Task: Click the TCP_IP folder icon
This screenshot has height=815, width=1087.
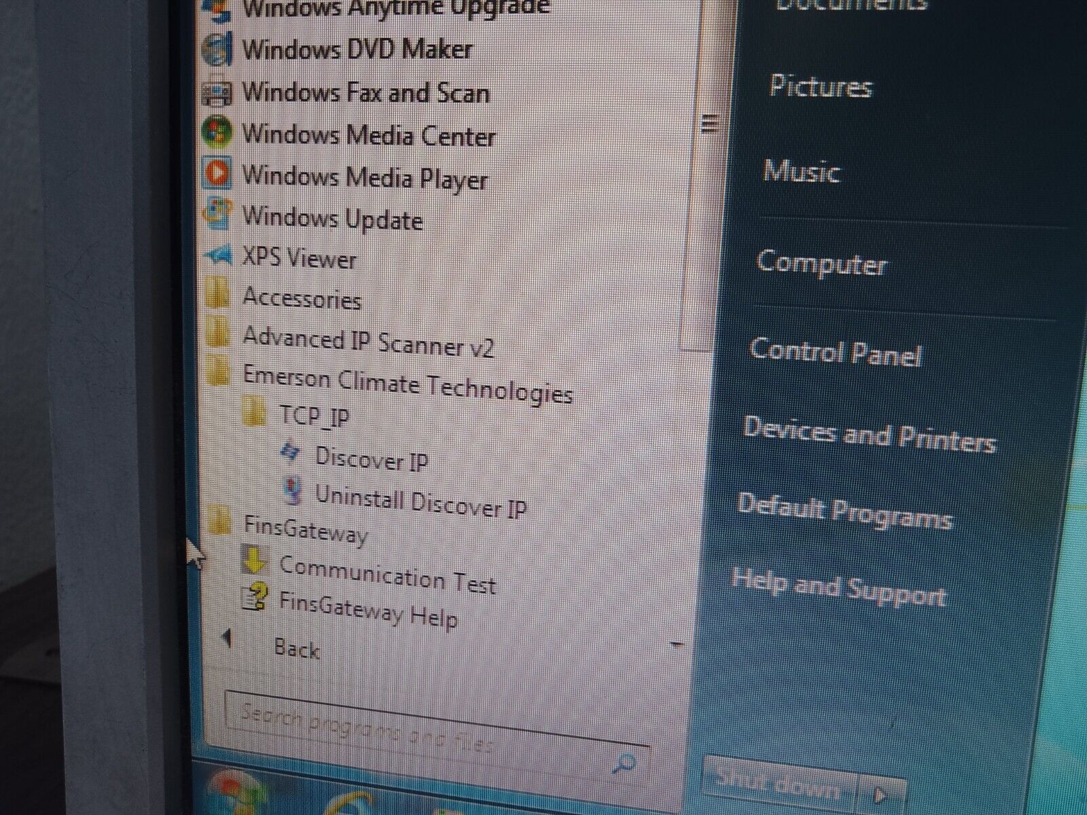Action: point(253,412)
